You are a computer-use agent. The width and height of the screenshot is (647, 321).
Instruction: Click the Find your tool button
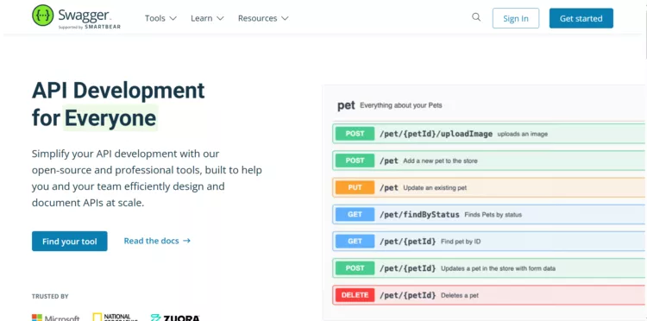point(70,241)
